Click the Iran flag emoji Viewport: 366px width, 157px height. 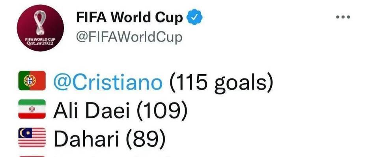pos(32,109)
